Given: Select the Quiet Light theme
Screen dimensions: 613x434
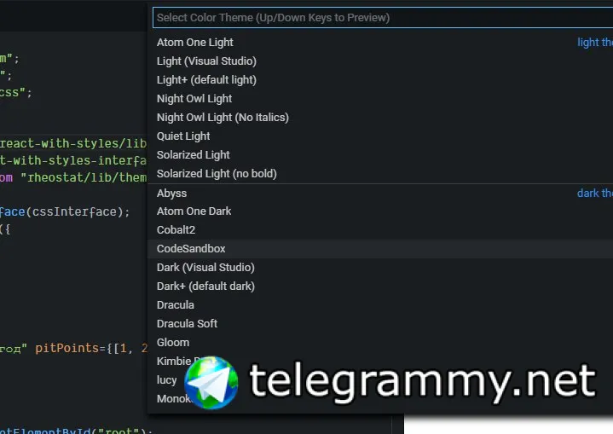Looking at the screenshot, I should [x=380, y=136].
